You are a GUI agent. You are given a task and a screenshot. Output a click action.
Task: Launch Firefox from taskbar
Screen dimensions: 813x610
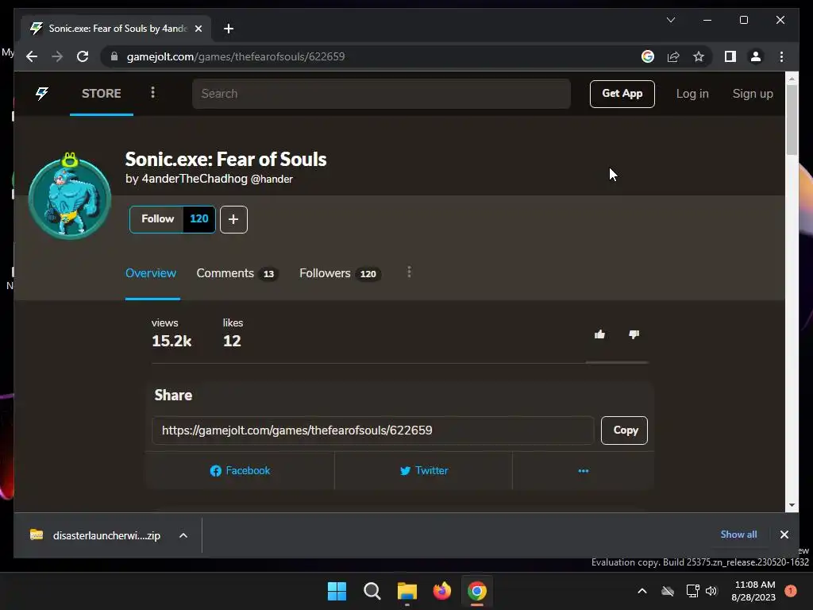coord(441,591)
